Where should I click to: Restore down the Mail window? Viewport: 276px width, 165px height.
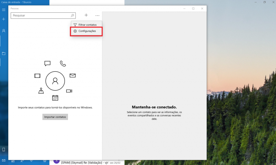(x=264, y=2)
